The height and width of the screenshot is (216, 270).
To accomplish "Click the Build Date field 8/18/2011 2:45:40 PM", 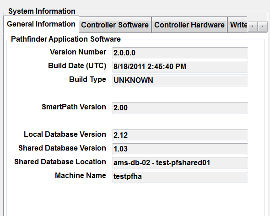I will (180, 67).
